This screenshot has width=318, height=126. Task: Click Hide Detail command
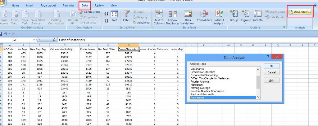tap(274, 17)
